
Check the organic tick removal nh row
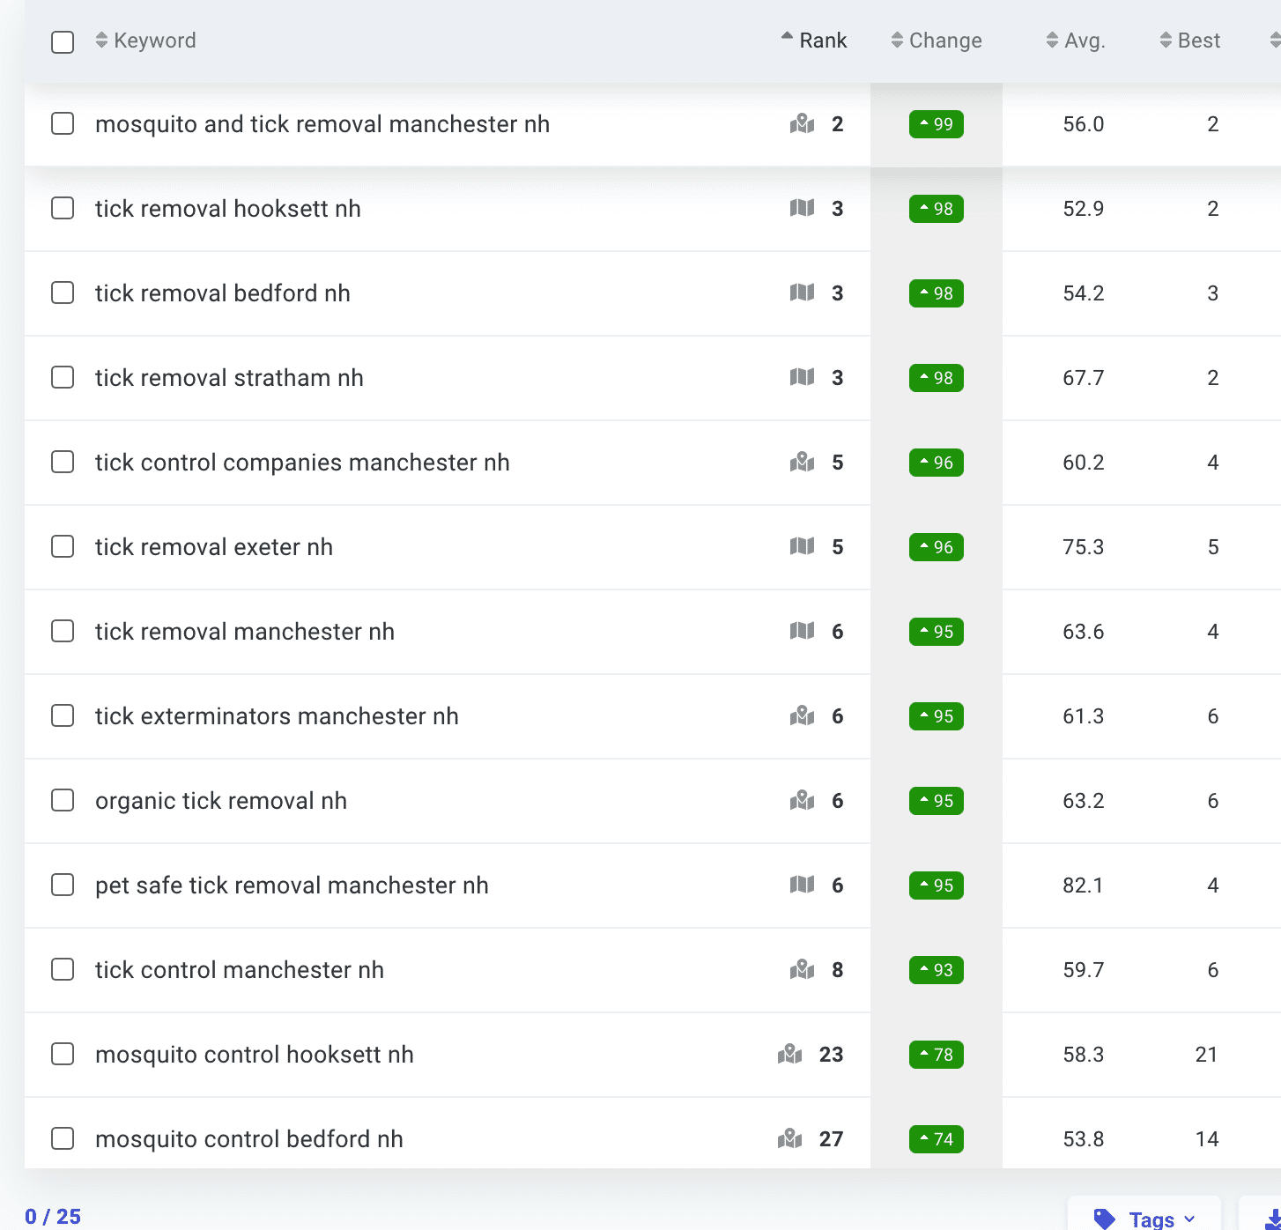click(63, 800)
